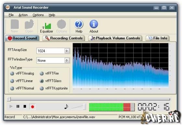The image size is (182, 125).
Task: Click the application icon in title bar
Action: 8,7
